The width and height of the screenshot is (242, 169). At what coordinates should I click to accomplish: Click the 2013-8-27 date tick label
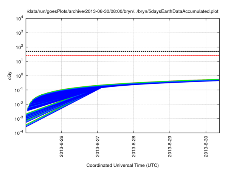[x=98, y=146]
